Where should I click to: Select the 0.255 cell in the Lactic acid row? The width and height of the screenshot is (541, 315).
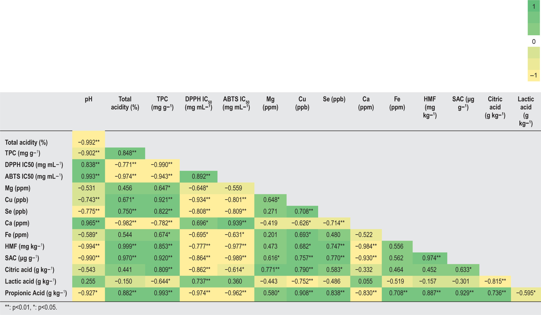click(x=88, y=281)
